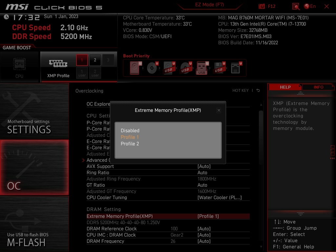Screen dimensions: 336x252
Task: Select the USB CD/DVD boot device icon
Action: pyautogui.click(x=186, y=68)
